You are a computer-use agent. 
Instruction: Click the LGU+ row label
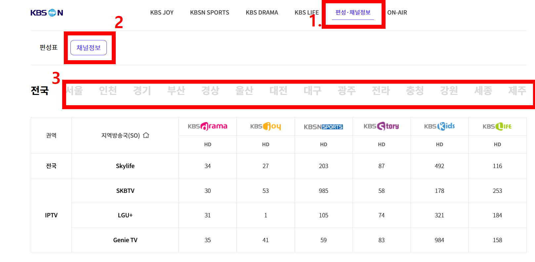(125, 215)
